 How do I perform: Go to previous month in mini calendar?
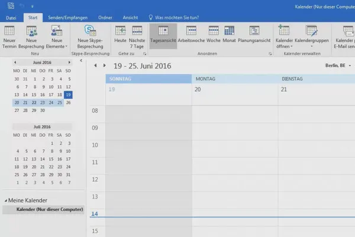pyautogui.click(x=15, y=62)
